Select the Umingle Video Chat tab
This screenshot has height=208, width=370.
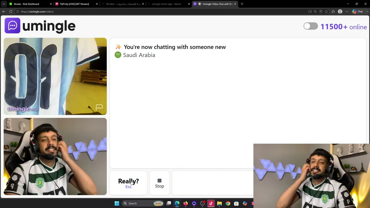coord(215,4)
